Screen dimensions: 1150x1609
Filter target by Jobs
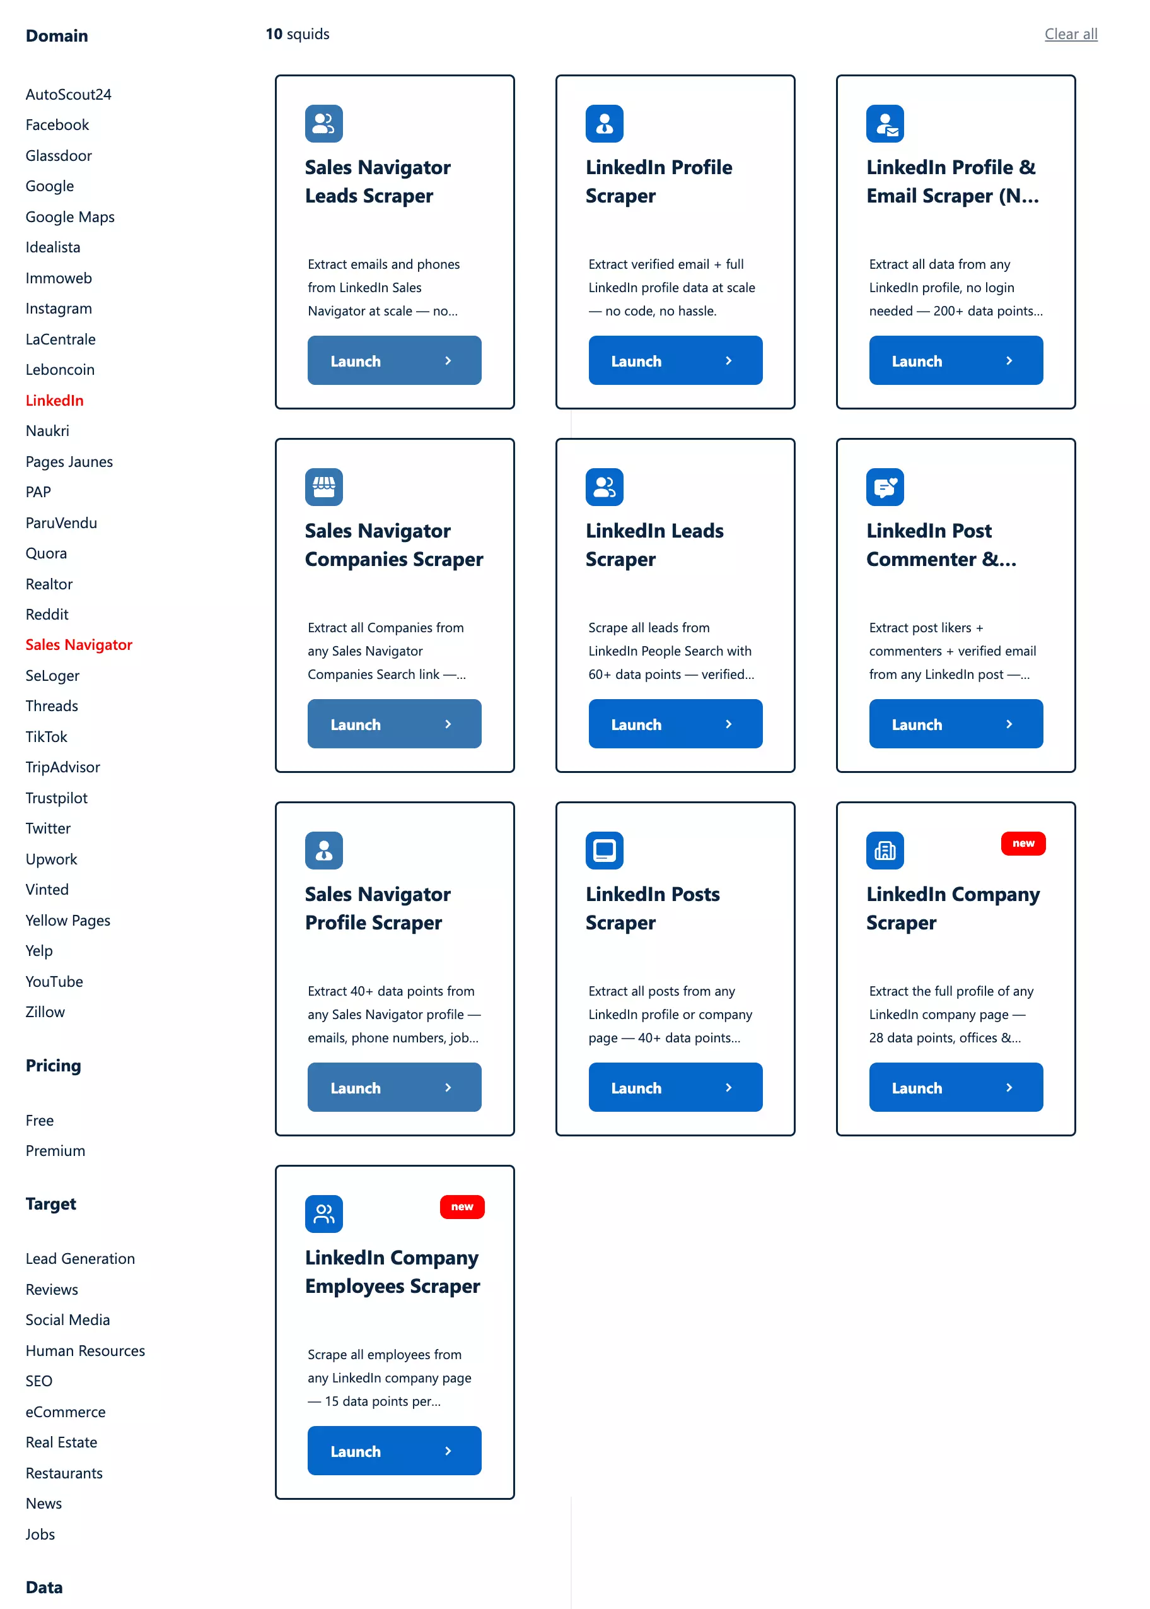40,1534
